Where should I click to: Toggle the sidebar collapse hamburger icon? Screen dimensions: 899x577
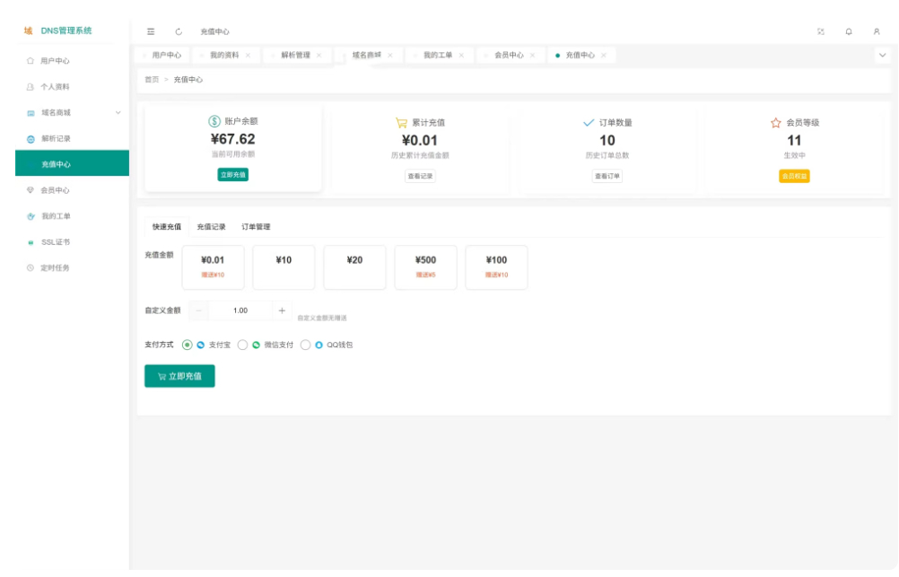tap(151, 30)
